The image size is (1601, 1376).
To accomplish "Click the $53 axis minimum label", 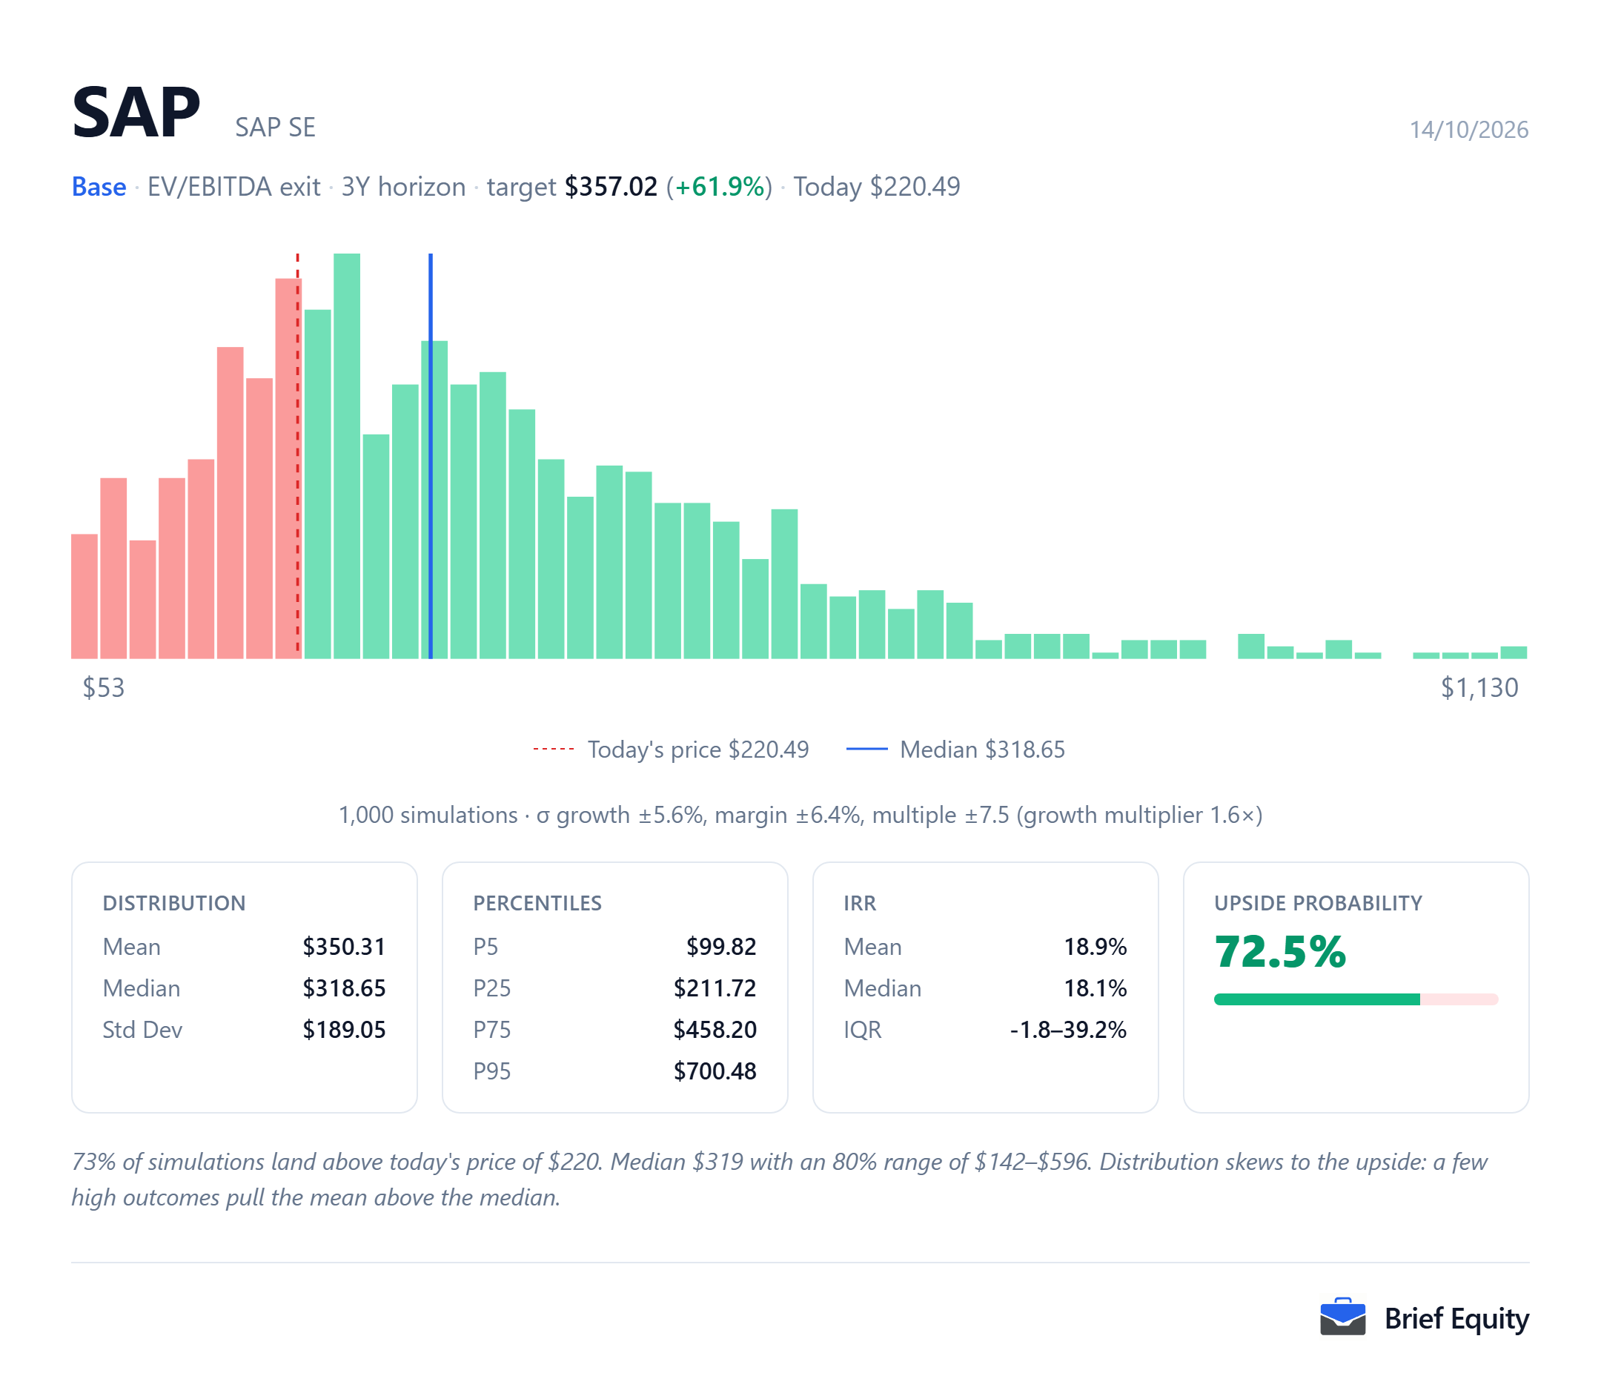I will pos(104,687).
